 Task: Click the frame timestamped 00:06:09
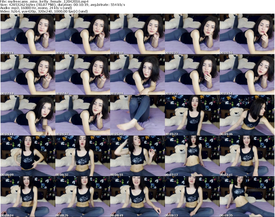tap(28, 156)
